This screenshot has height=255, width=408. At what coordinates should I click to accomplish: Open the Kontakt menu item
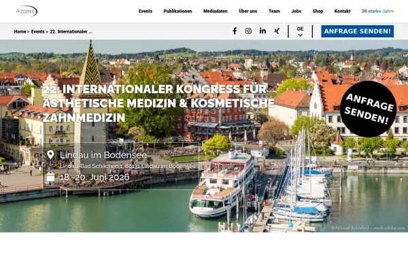pyautogui.click(x=342, y=11)
